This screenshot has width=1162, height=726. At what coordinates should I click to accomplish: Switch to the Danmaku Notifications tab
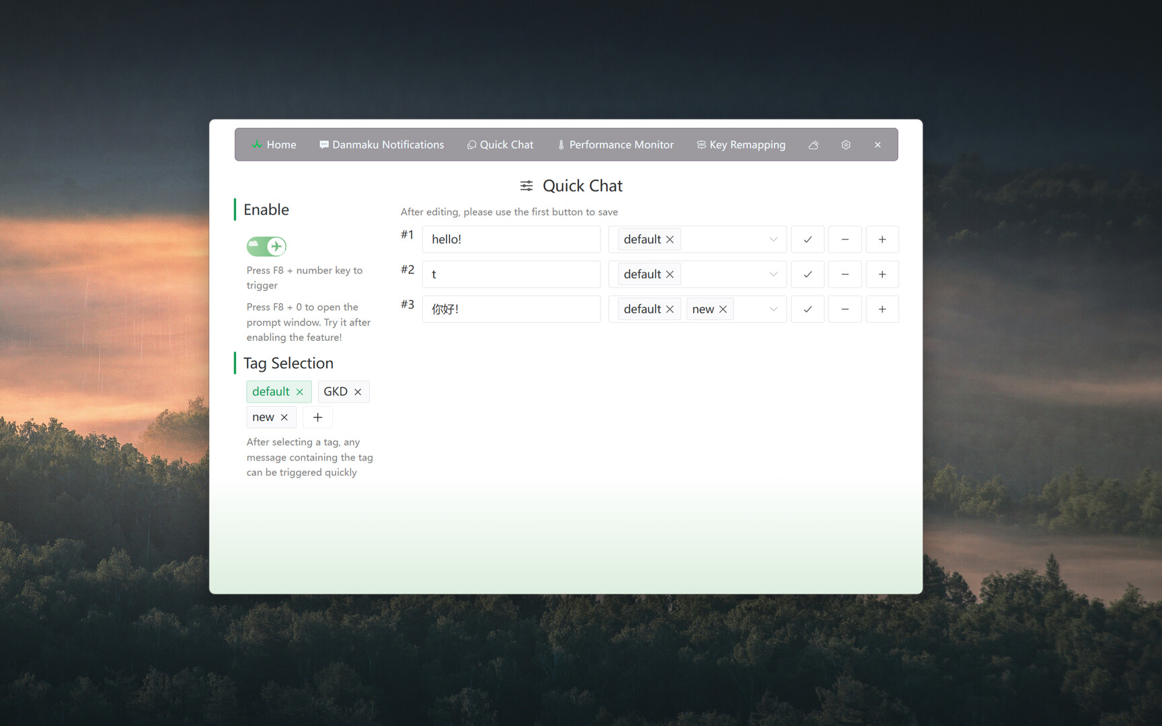click(381, 145)
